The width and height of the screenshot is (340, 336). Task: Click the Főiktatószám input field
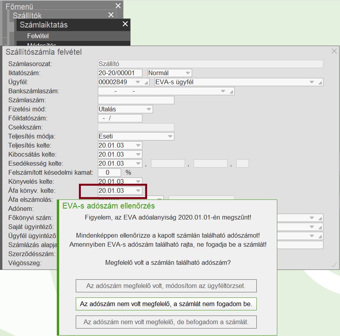point(120,118)
